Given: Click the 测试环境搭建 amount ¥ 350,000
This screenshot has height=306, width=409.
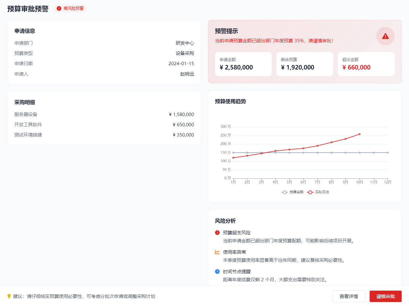Looking at the screenshot, I should 183,135.
